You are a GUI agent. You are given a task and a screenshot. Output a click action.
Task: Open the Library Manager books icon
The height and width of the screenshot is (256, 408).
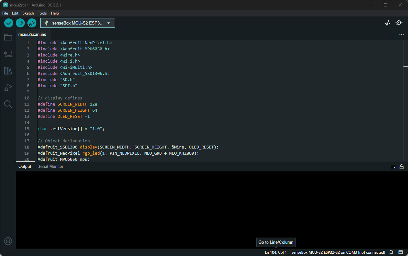click(8, 71)
